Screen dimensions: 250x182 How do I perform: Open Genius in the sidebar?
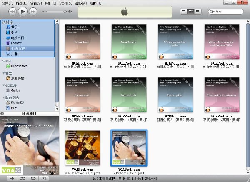coord(13,90)
